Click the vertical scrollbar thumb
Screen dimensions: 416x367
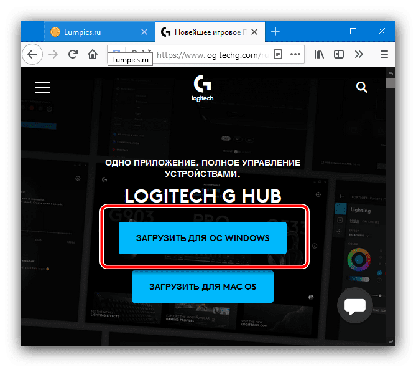point(391,83)
